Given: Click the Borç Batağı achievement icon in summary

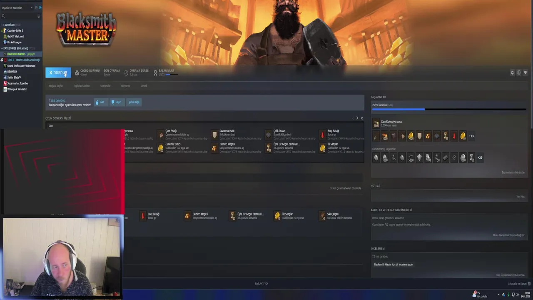Looking at the screenshot, I should point(322,135).
